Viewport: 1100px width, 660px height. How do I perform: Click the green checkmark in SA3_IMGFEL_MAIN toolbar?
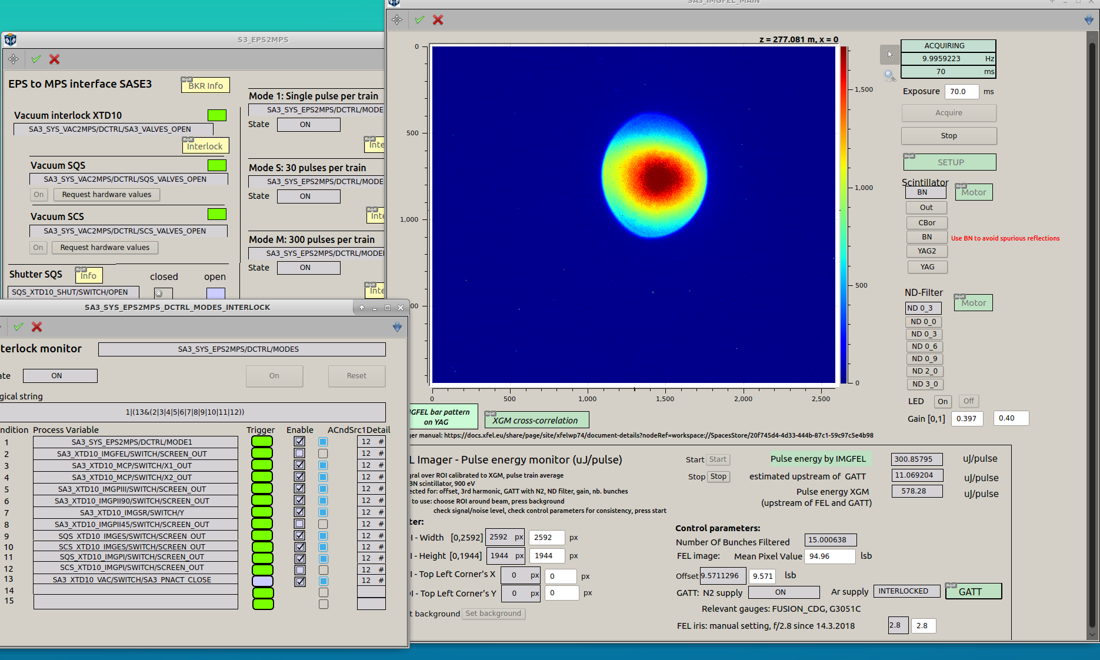(x=419, y=20)
